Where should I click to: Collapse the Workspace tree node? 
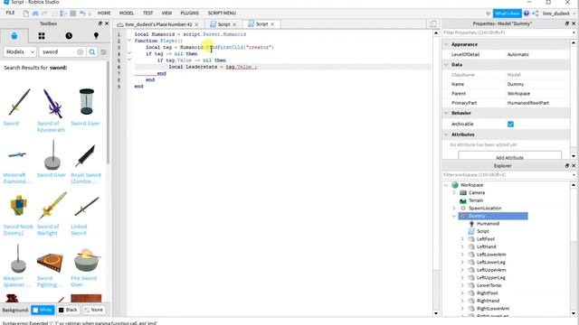click(446, 185)
